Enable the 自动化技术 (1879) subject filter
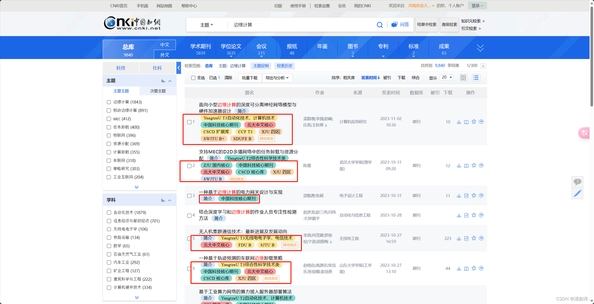 [x=109, y=212]
